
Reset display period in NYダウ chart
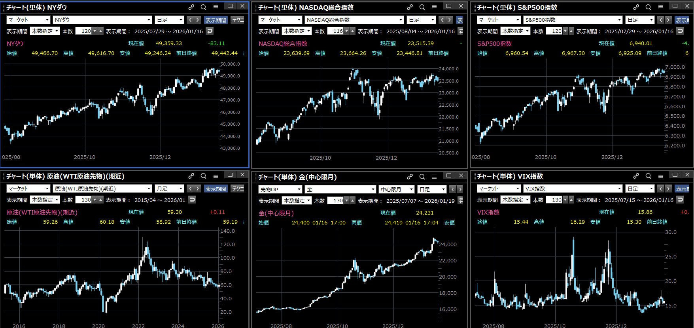tap(210, 31)
